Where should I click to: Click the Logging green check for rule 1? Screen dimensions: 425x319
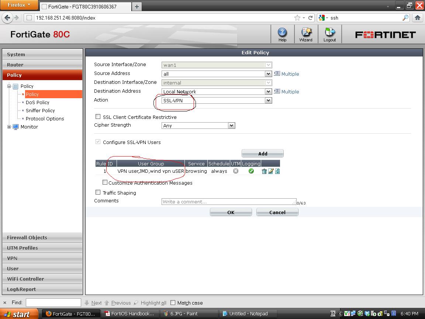coord(251,171)
